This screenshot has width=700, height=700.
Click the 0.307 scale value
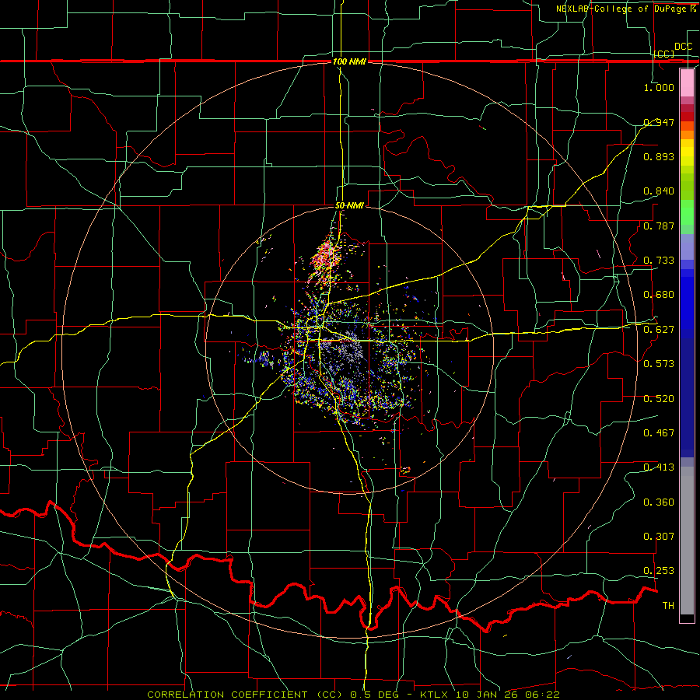[659, 537]
